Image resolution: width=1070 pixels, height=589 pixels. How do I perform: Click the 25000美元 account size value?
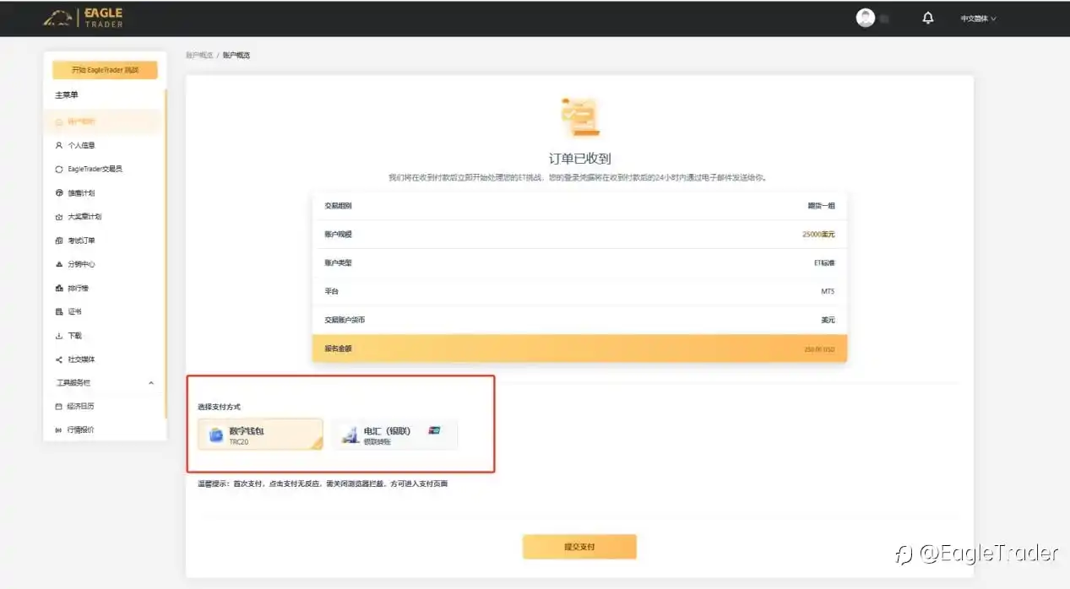point(818,234)
